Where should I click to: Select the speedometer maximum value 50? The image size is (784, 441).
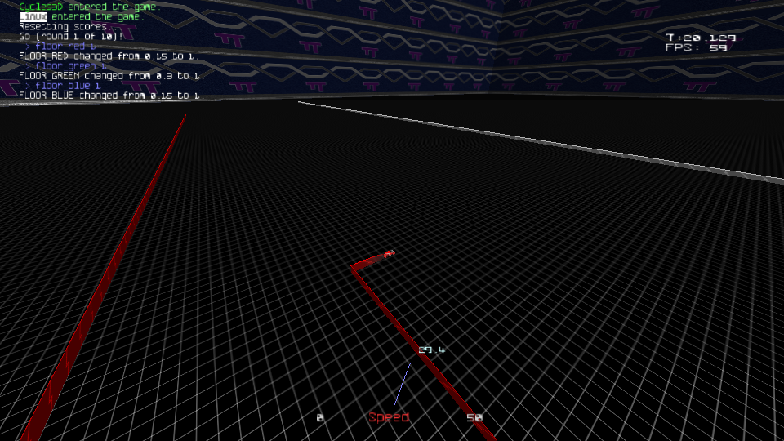(474, 418)
